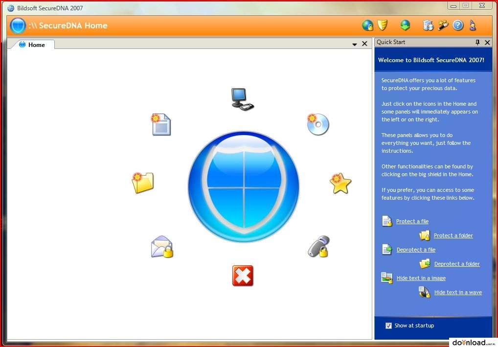498x347 pixels.
Task: Click the Bildsoft SecureDNA title bar icon
Action: tap(11, 8)
